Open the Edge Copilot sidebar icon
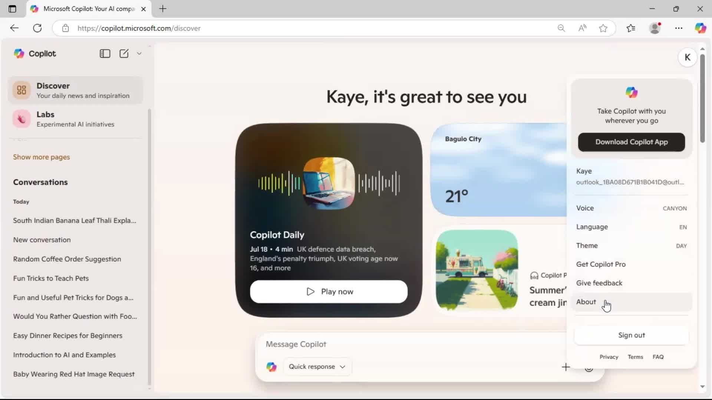This screenshot has width=712, height=400. 701,28
